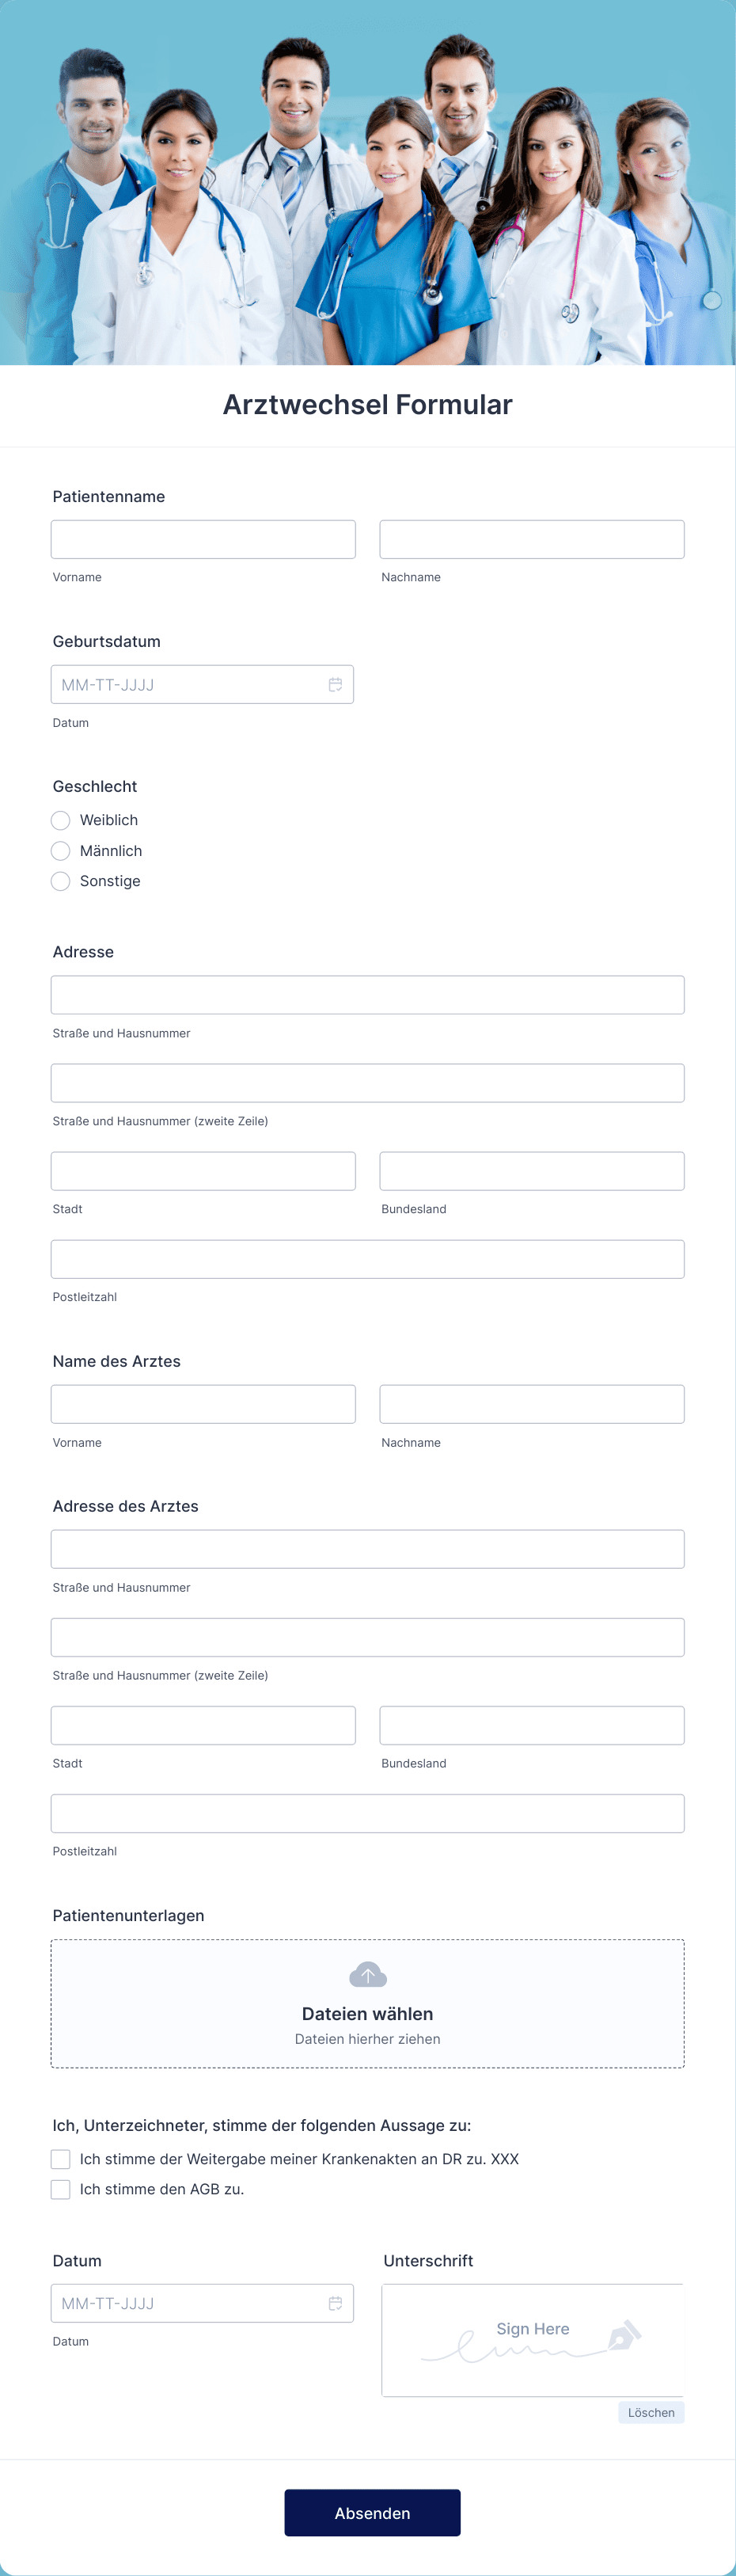The image size is (736, 2576).
Task: Click the Bundesland field under Adresse
Action: point(531,1170)
